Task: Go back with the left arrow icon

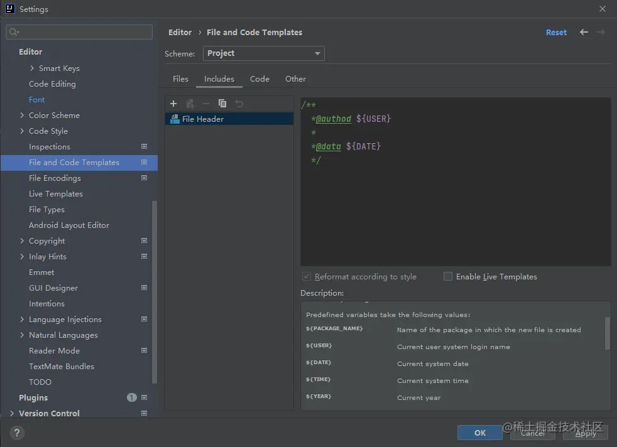Action: coord(584,32)
